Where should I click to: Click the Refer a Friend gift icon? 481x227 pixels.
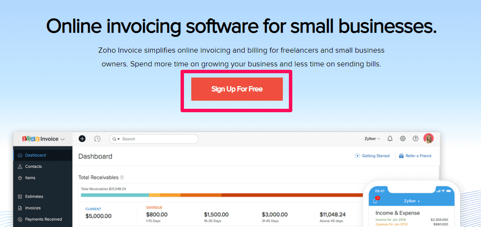point(401,156)
